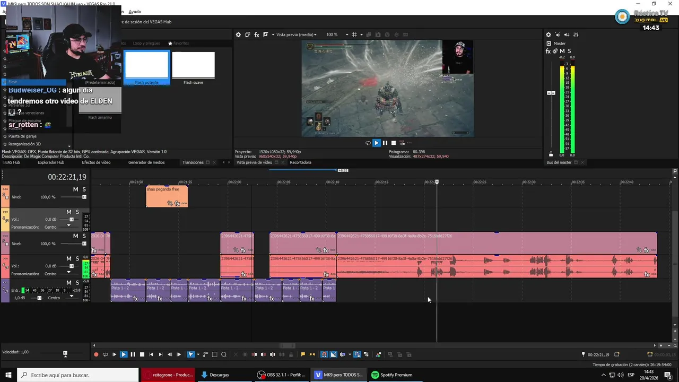Screen dimensions: 679x382
Task: Toggle preview on external monitor
Action: pos(247,34)
